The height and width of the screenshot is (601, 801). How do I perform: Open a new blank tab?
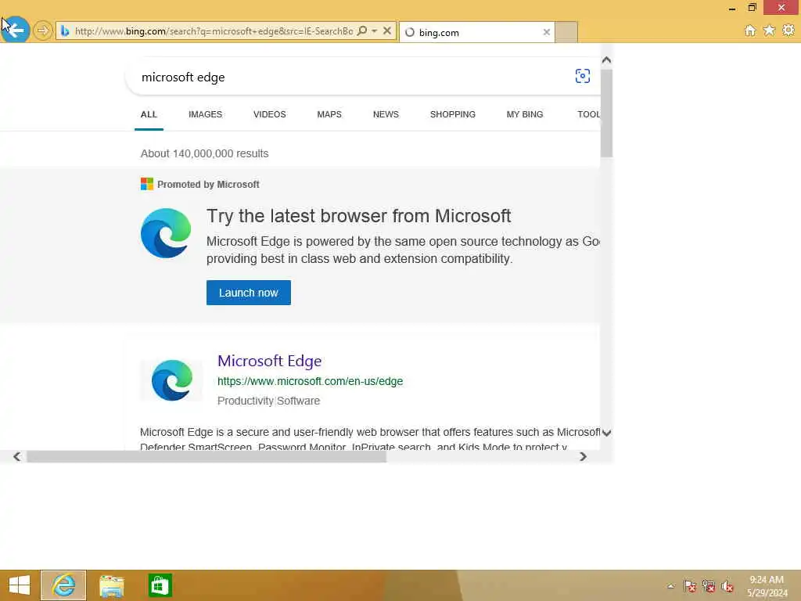point(566,32)
